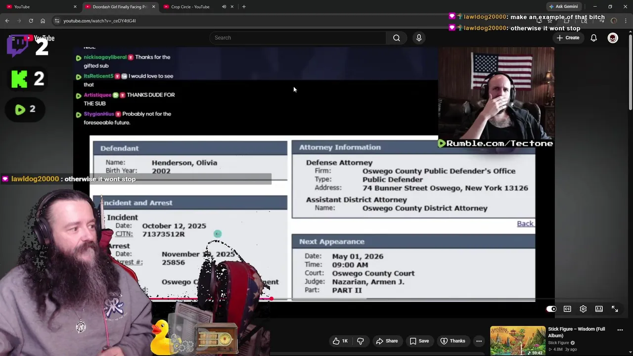Click the audio speaker icon on Crop Circle tab
The height and width of the screenshot is (356, 633).
pos(224,6)
